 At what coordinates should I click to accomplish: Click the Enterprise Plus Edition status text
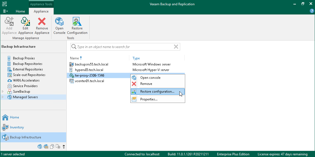[x=233, y=154]
